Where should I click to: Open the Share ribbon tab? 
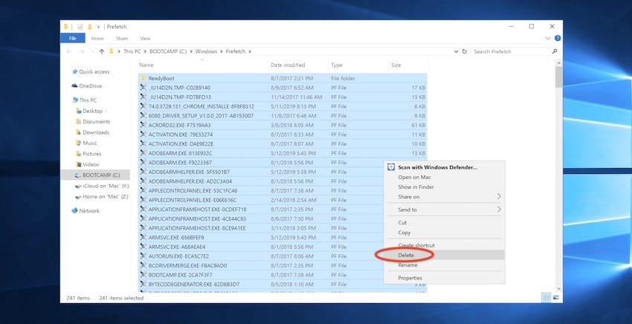122,39
